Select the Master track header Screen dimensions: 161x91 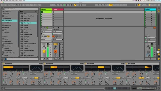pos(150,9)
